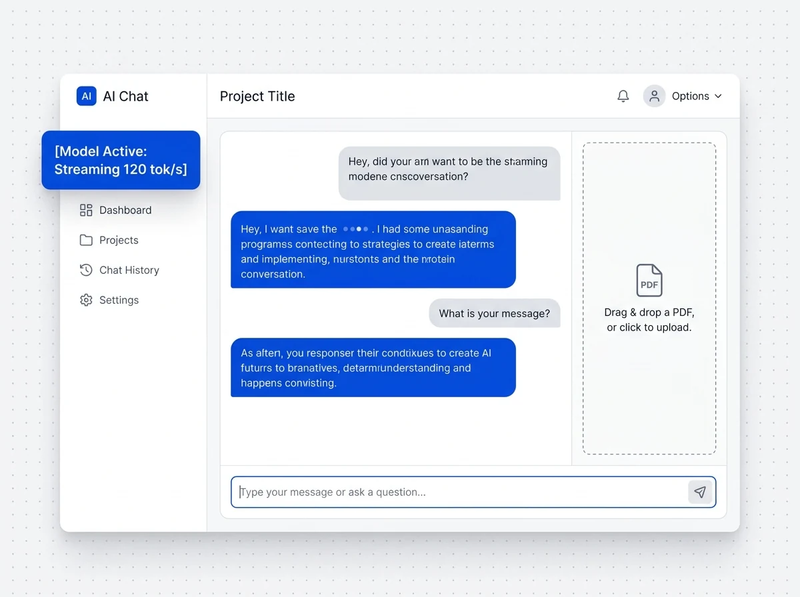This screenshot has width=800, height=597.
Task: Expand the Options dropdown chevron
Action: [x=718, y=96]
